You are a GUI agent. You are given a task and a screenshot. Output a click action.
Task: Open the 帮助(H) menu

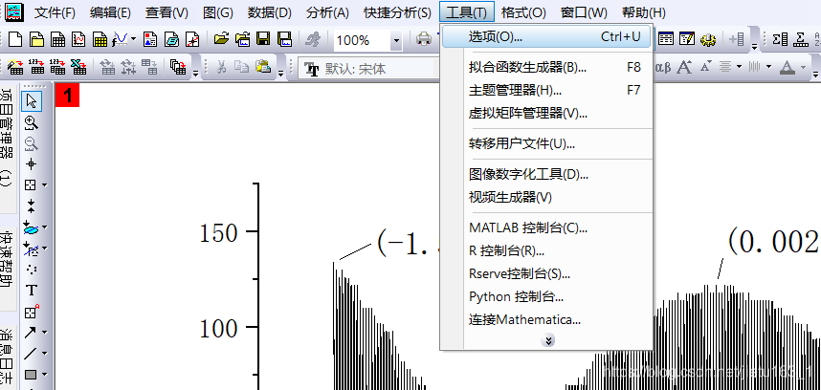[644, 12]
